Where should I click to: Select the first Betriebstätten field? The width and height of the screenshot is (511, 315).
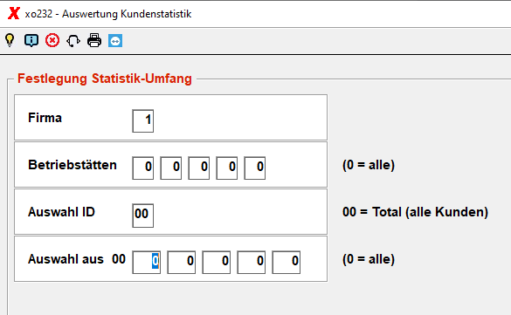[142, 168]
